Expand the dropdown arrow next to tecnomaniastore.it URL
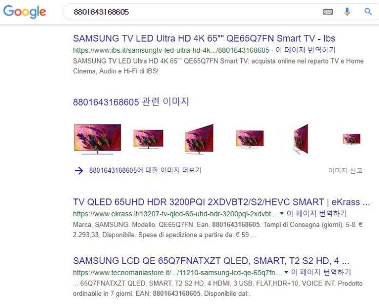 [286, 272]
